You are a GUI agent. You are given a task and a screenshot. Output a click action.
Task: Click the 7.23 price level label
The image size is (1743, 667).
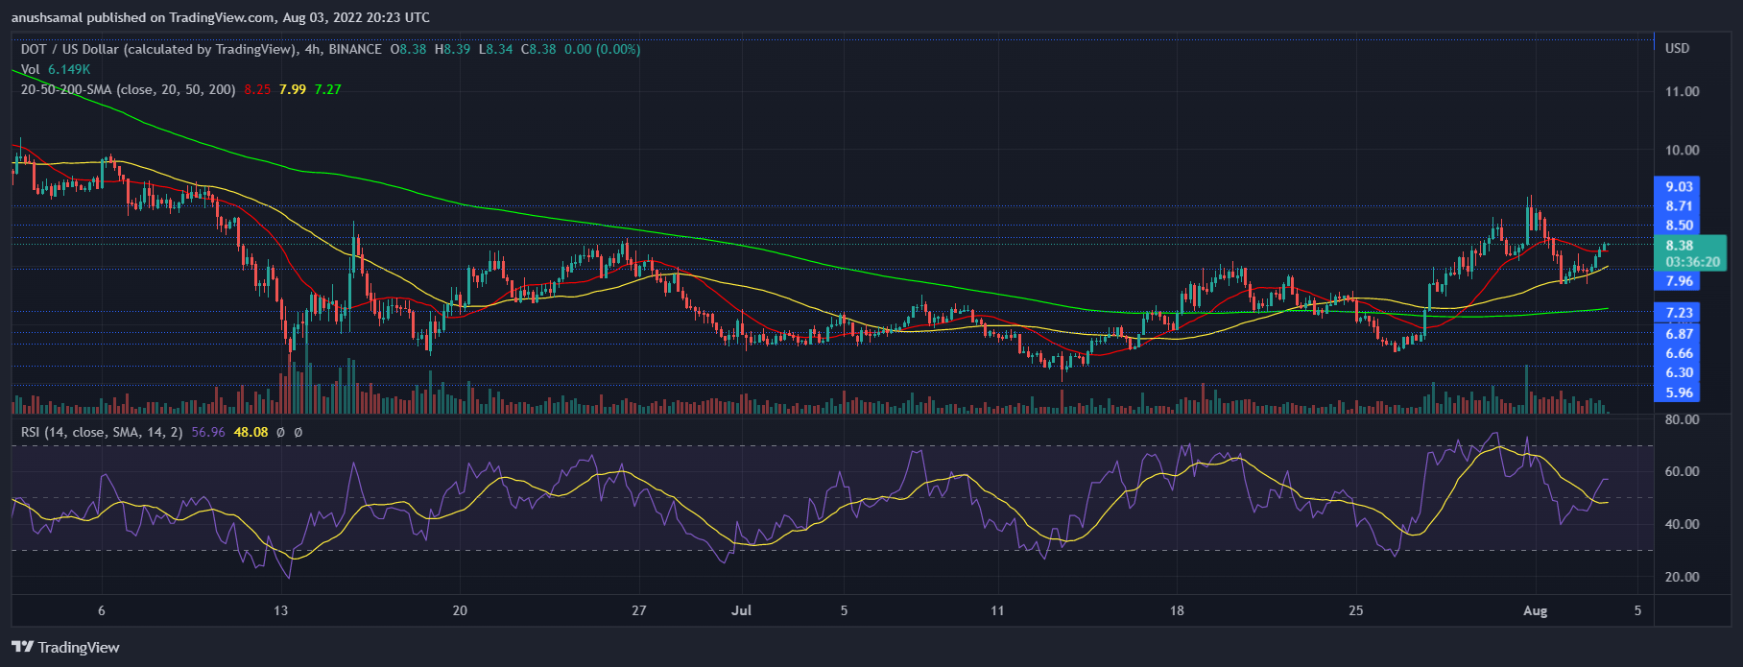(x=1679, y=313)
